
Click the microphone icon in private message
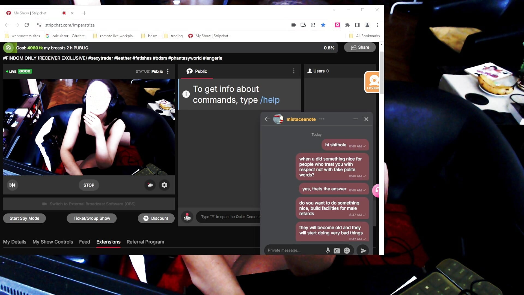328,250
